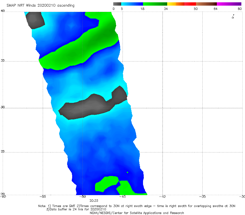This screenshot has width=245, height=215.
Task: Click the color bar label '34'
Action: pyautogui.click(x=166, y=9)
